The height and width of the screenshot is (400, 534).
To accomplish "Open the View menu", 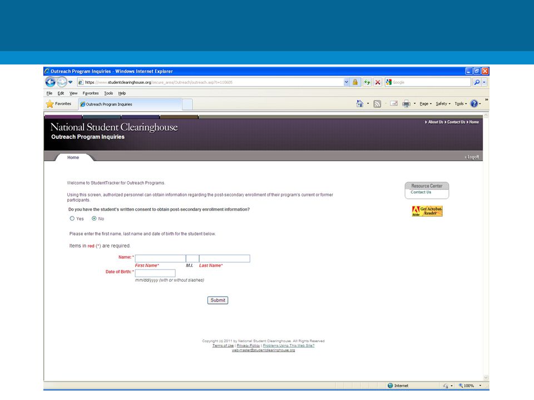I will [x=73, y=93].
